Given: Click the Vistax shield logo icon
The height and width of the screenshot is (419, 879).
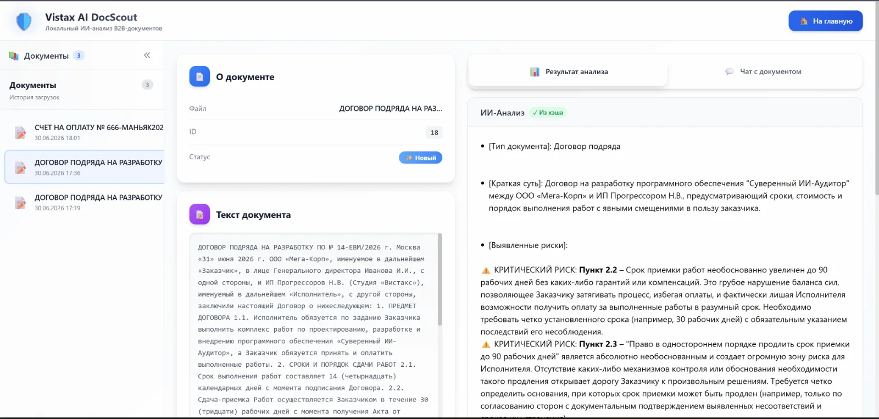Looking at the screenshot, I should point(24,21).
